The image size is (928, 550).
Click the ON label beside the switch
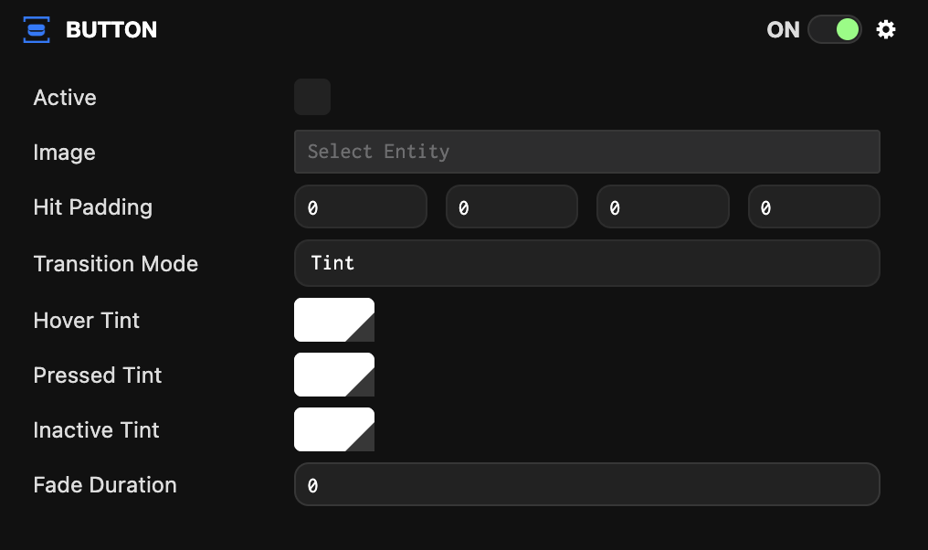782,29
